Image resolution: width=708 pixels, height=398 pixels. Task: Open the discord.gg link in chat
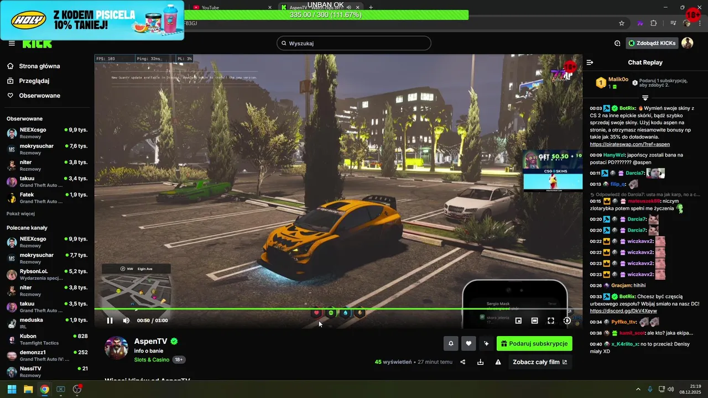(x=623, y=311)
